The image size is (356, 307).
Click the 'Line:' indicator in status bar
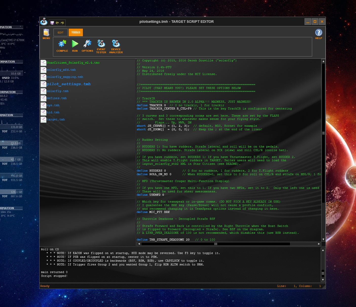[x=282, y=286]
